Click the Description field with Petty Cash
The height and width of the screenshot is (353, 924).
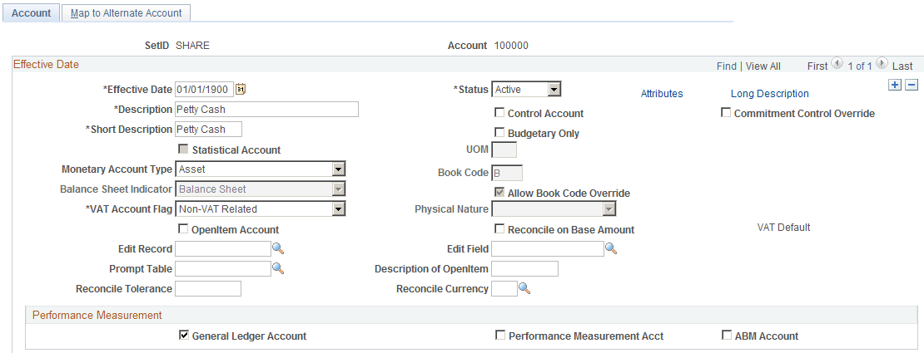[x=267, y=110]
